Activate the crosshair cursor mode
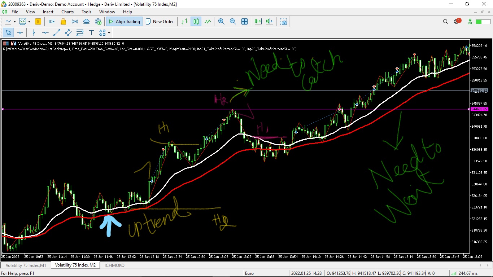493x277 pixels. point(20,33)
